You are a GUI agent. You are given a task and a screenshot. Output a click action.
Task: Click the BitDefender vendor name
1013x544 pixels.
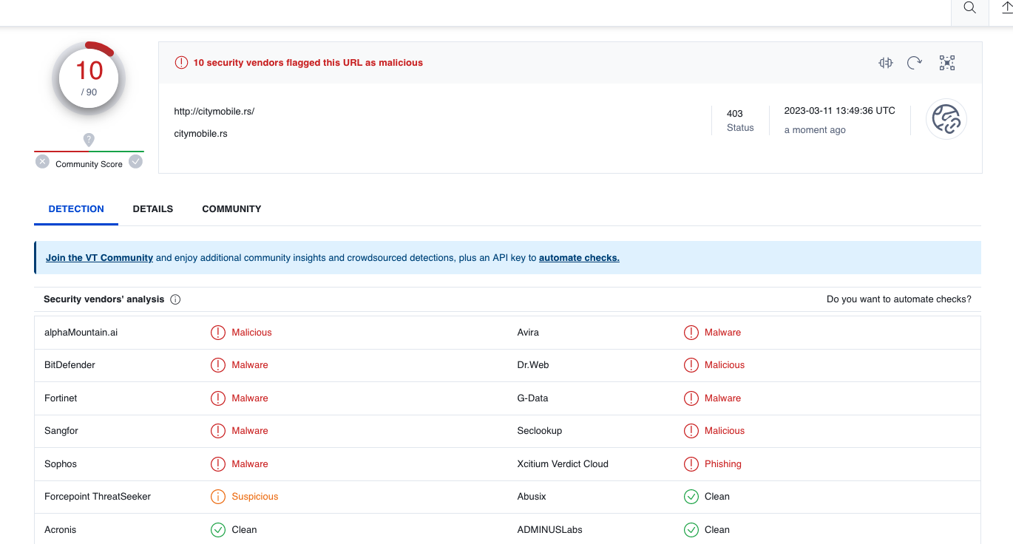pos(70,365)
